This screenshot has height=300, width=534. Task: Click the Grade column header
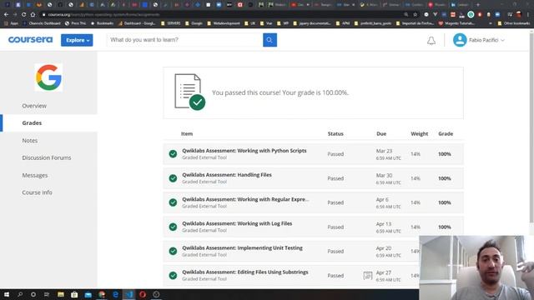446,133
